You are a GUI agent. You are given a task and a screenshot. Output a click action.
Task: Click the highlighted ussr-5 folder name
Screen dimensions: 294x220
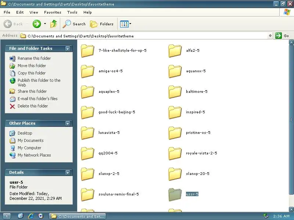coord(192,194)
